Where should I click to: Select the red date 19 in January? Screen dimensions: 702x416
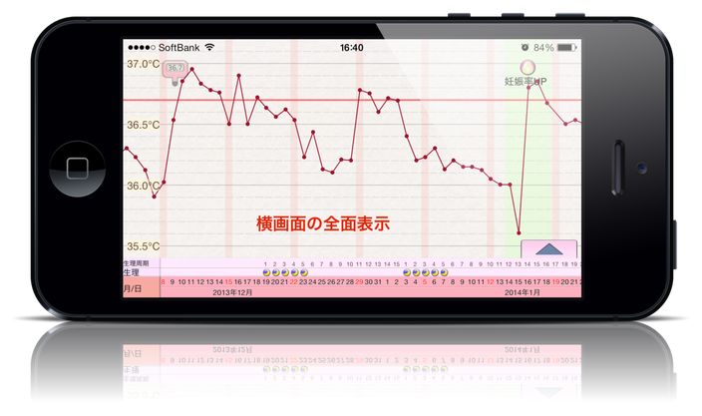(x=555, y=281)
